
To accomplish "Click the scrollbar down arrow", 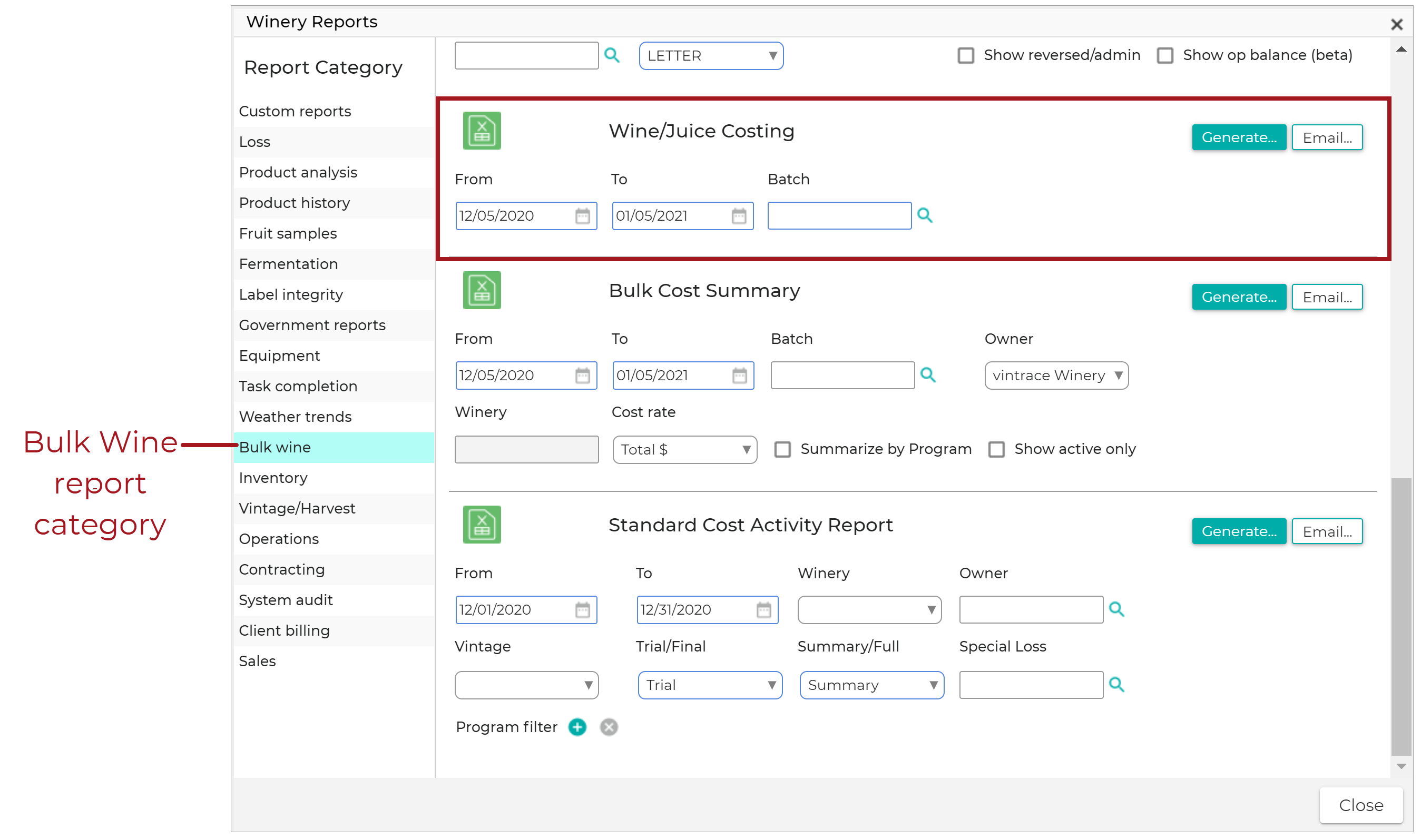I will point(1400,766).
